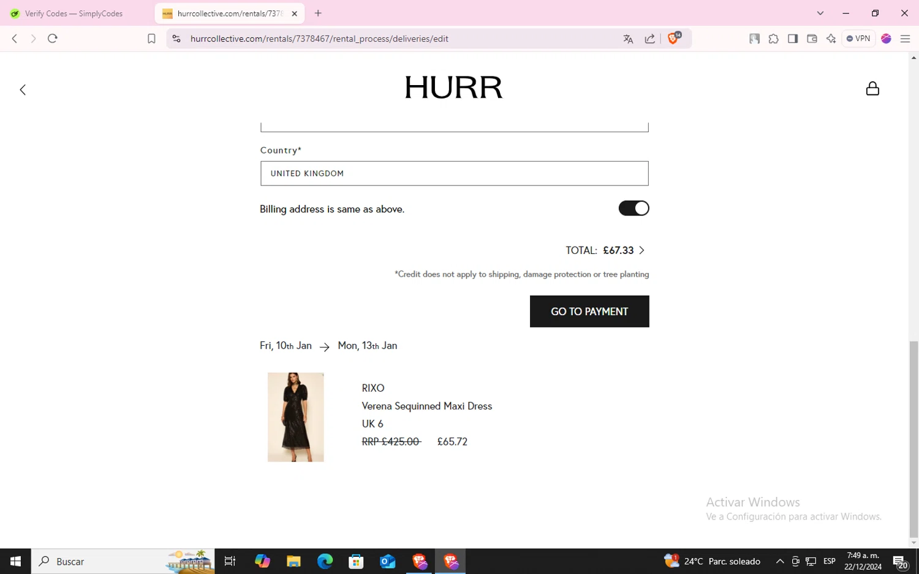Click the page vertical scrollbar thumb
This screenshot has height=574, width=919.
913,439
